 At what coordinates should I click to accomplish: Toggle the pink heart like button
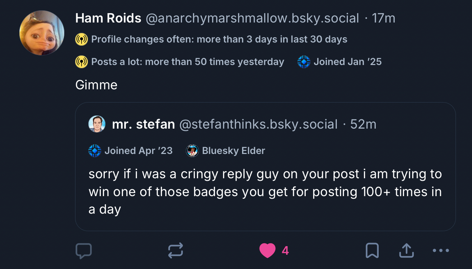267,250
